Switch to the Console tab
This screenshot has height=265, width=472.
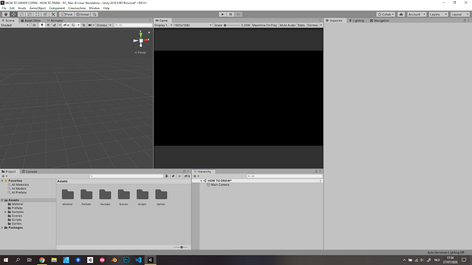pos(29,172)
